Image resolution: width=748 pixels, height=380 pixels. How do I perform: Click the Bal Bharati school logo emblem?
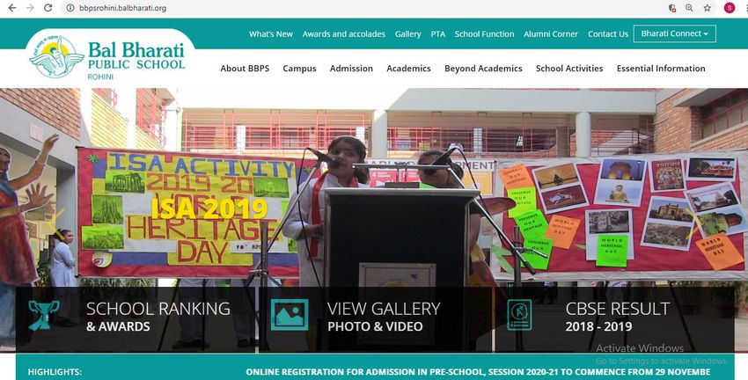tap(56, 57)
